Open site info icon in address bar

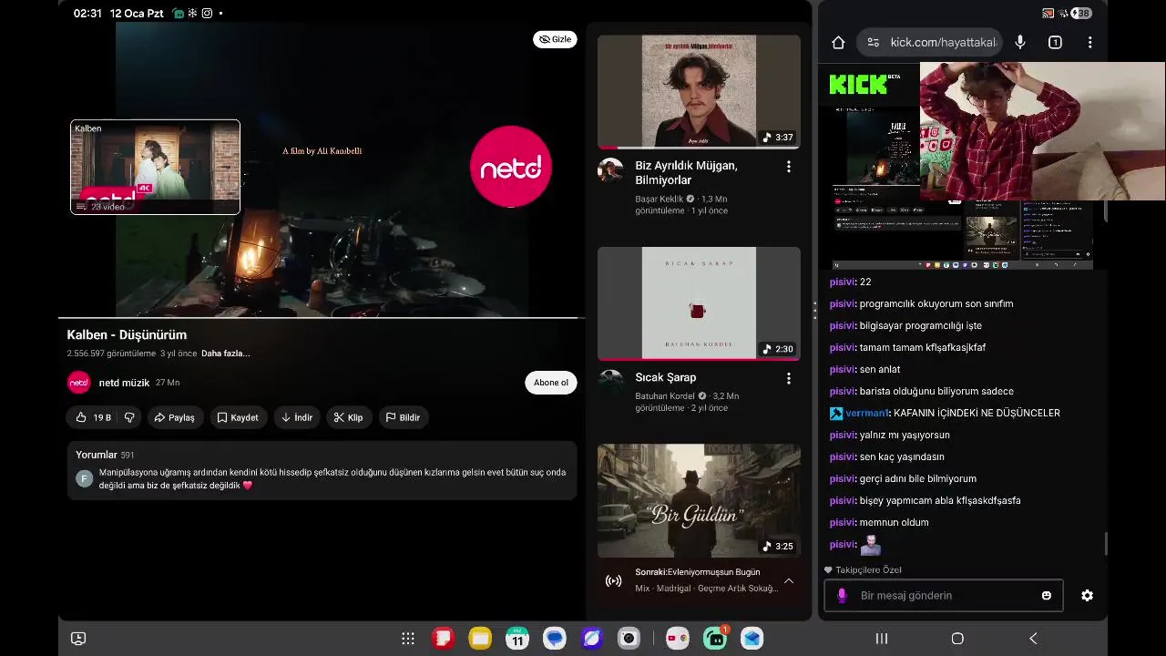[873, 42]
